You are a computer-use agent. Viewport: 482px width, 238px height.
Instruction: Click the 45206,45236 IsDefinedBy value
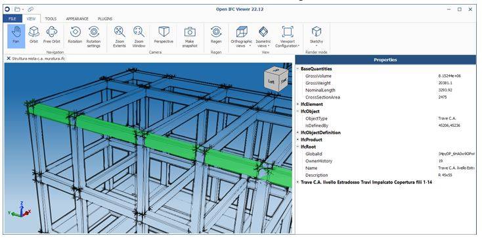tap(449, 126)
